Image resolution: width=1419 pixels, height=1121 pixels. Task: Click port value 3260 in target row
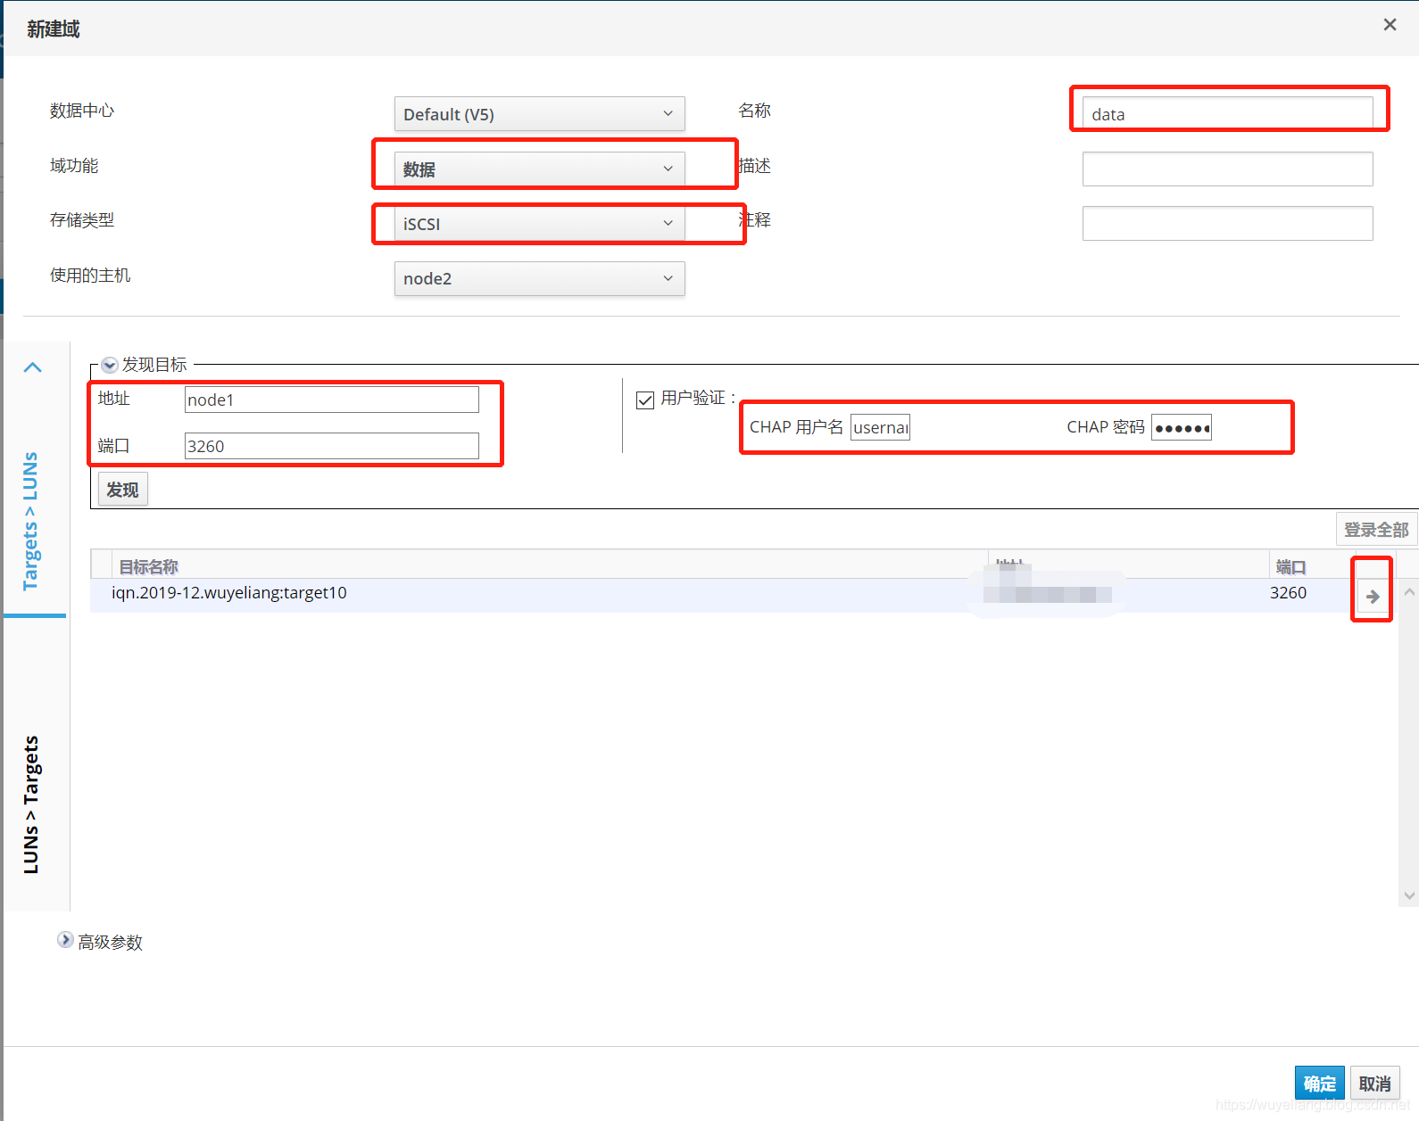click(x=1288, y=593)
